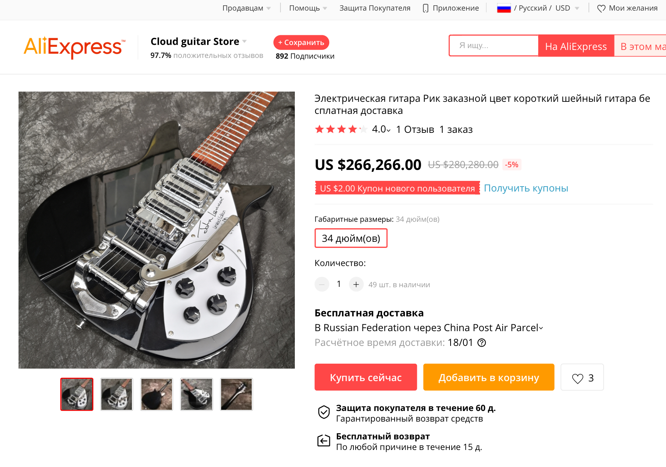Click the wishlist heart icon in header
This screenshot has height=467, width=666.
pos(601,8)
